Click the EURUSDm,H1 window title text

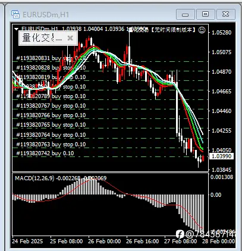click(46, 15)
